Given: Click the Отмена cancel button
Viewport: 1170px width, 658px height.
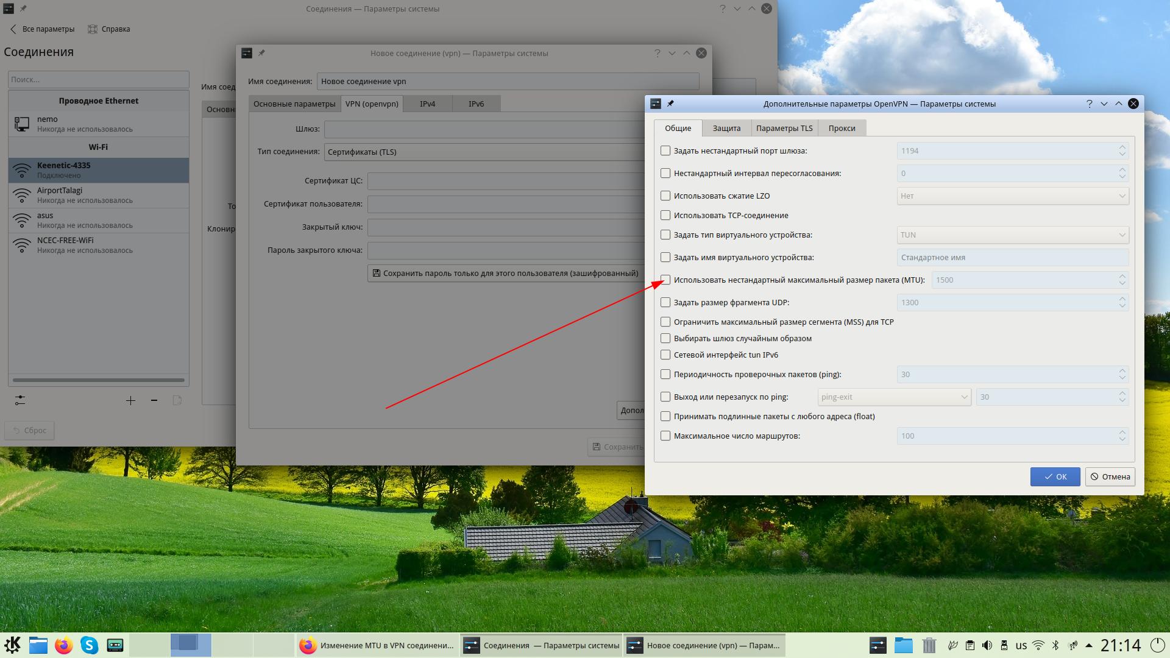Looking at the screenshot, I should tap(1110, 476).
